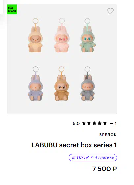Click the review count number 1
Viewport: 134px width, 185px height.
116,124
